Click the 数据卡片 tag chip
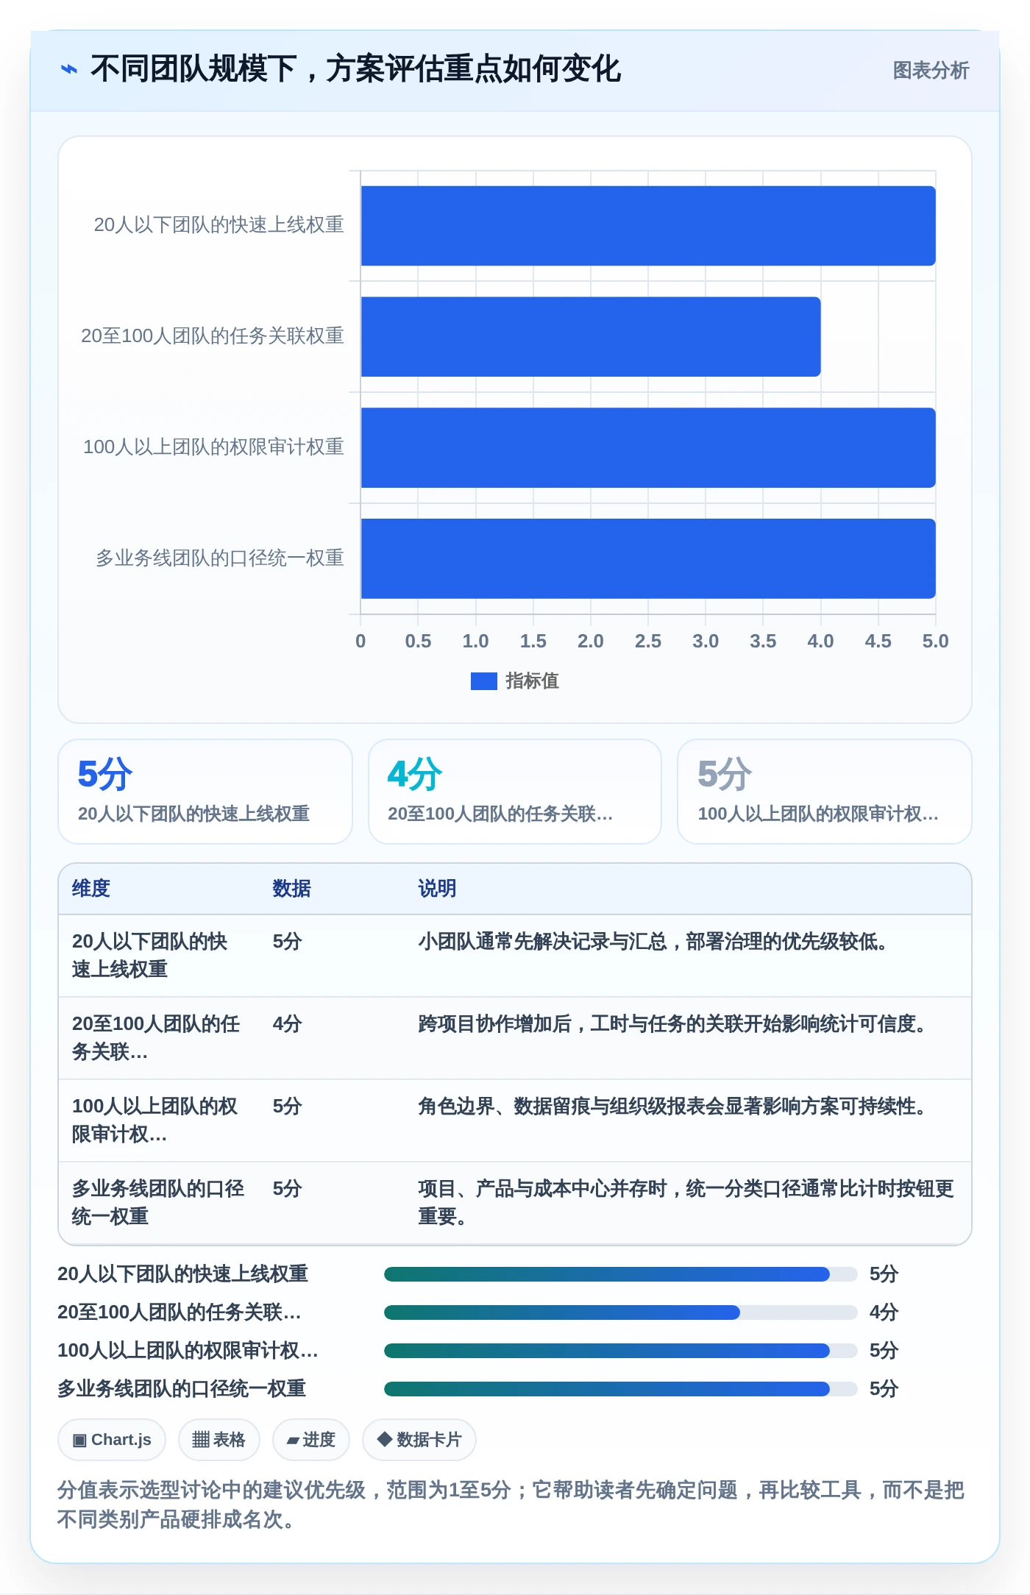This screenshot has height=1595, width=1030. 419,1440
